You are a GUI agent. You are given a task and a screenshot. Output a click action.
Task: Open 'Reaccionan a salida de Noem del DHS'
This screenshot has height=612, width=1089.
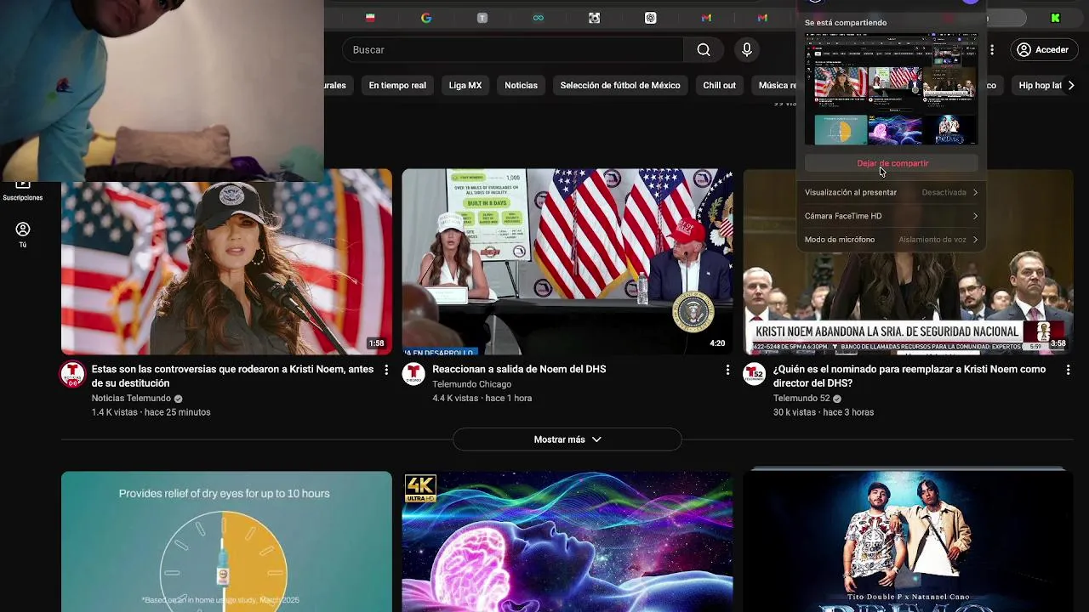pos(519,370)
